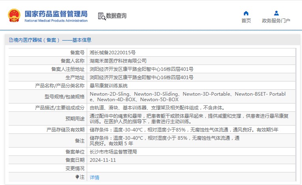
Task: Select the 变更情况 label cell
Action: (48, 168)
